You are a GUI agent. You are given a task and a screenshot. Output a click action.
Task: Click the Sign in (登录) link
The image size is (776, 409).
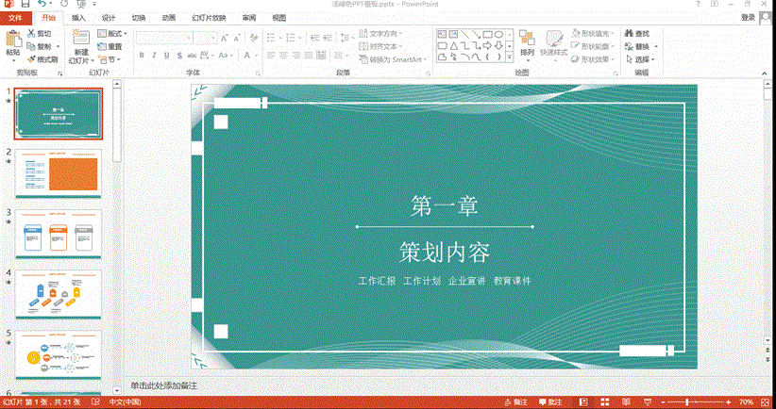[x=748, y=17]
